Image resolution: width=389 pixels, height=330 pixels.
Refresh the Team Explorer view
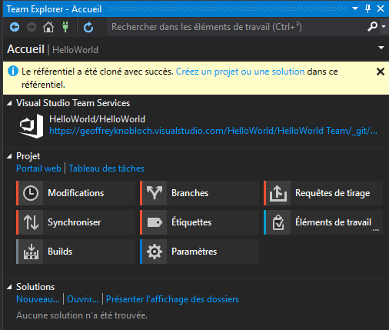point(88,27)
